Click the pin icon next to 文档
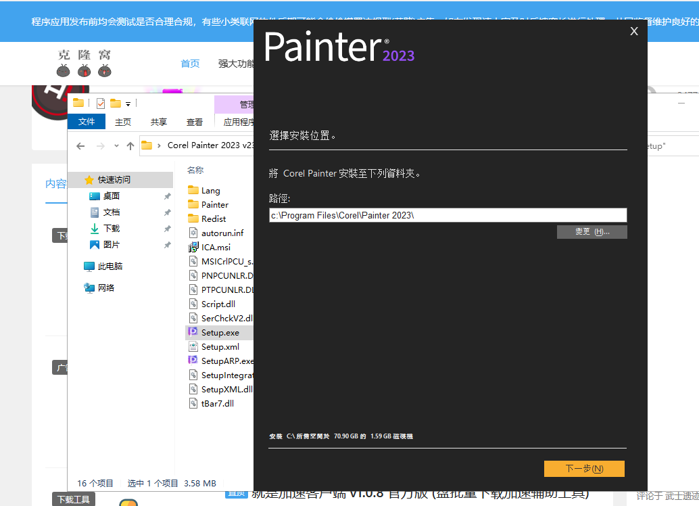The image size is (699, 506). (167, 212)
